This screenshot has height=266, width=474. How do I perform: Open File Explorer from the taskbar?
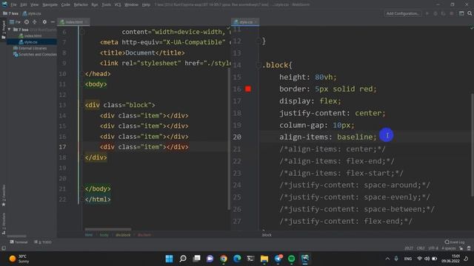point(264,259)
